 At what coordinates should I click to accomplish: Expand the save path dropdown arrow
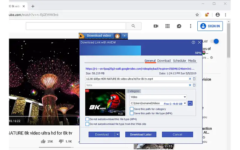point(185,103)
